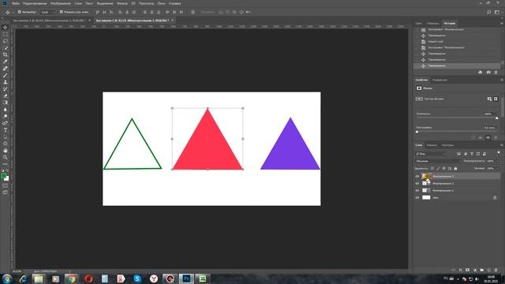Click the camera icon to create a history snapshot

[488, 72]
